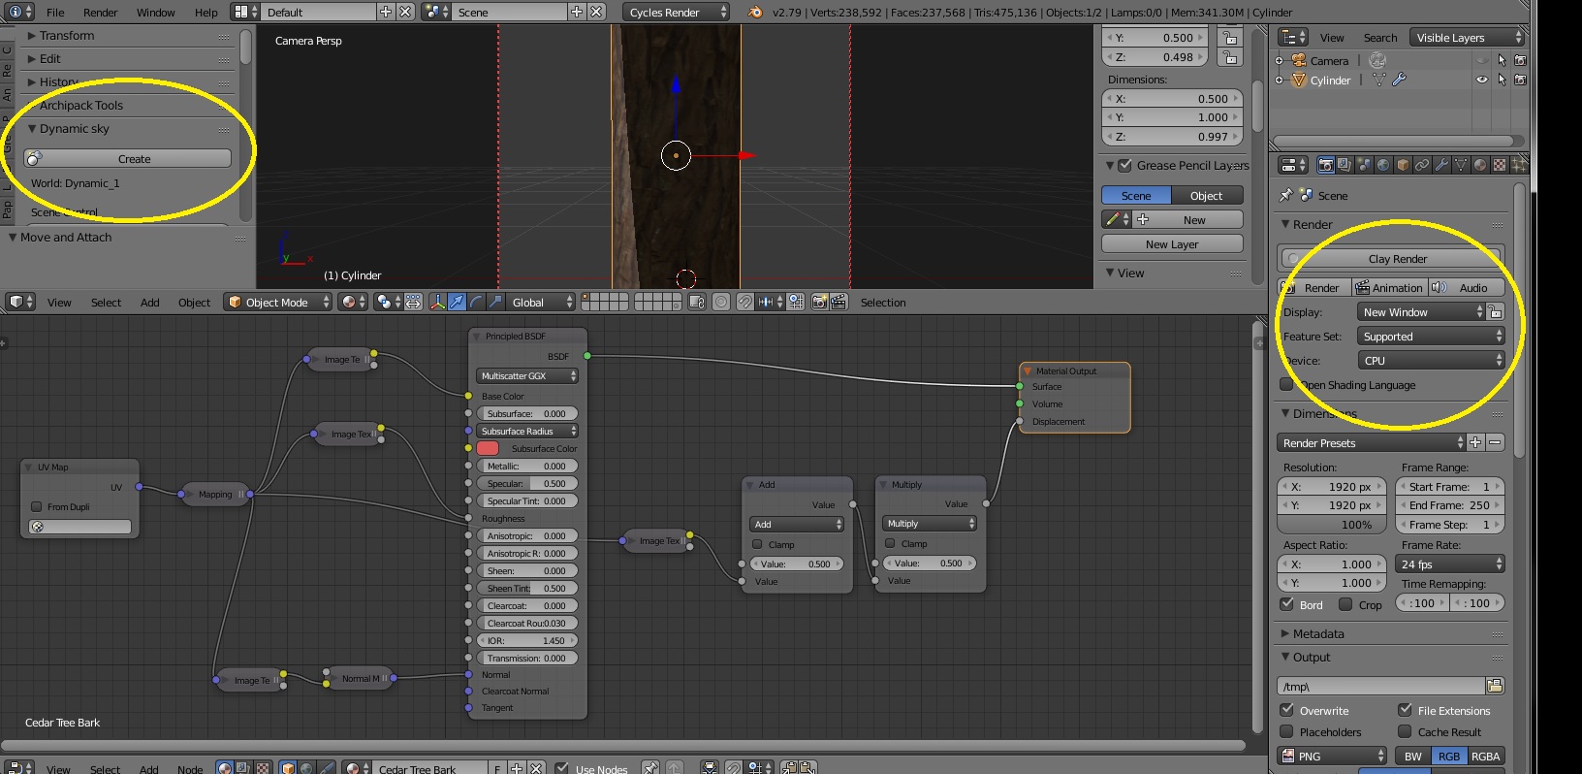Open the Window menu in top bar
Viewport: 1582px width, 774px height.
155,13
